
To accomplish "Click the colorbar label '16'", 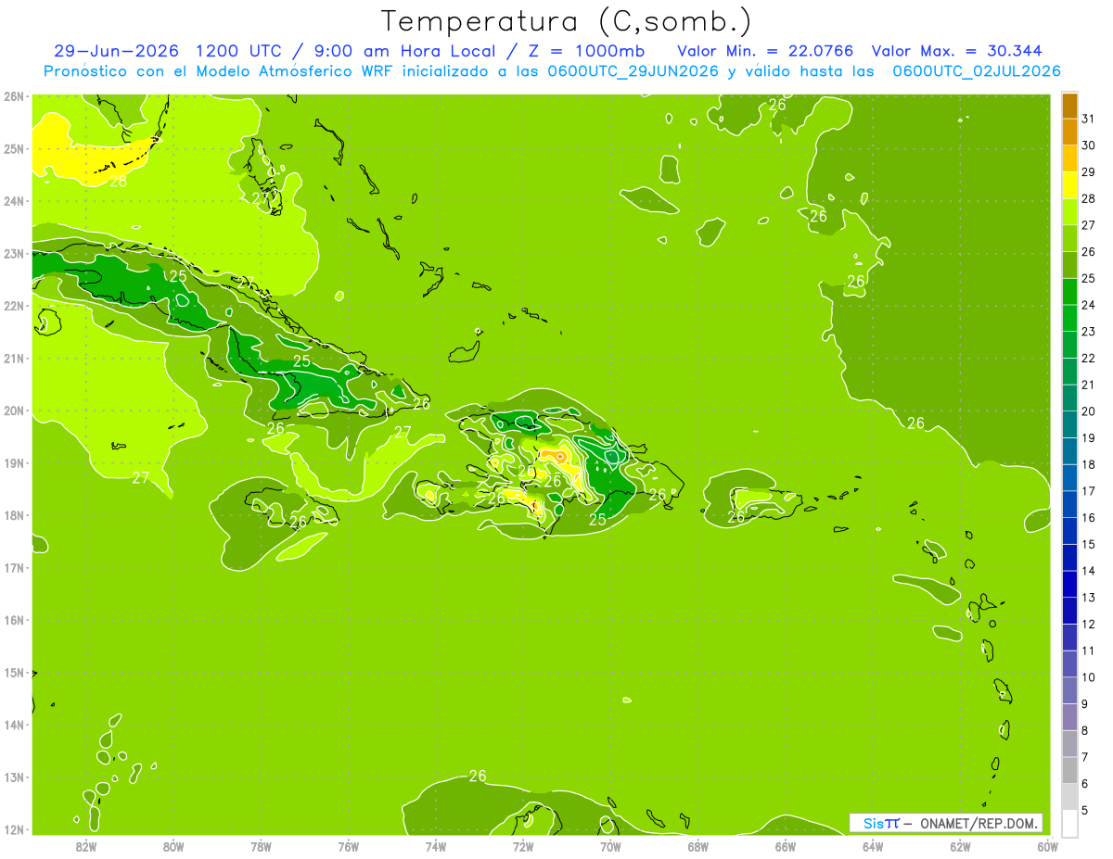I will point(1089,518).
